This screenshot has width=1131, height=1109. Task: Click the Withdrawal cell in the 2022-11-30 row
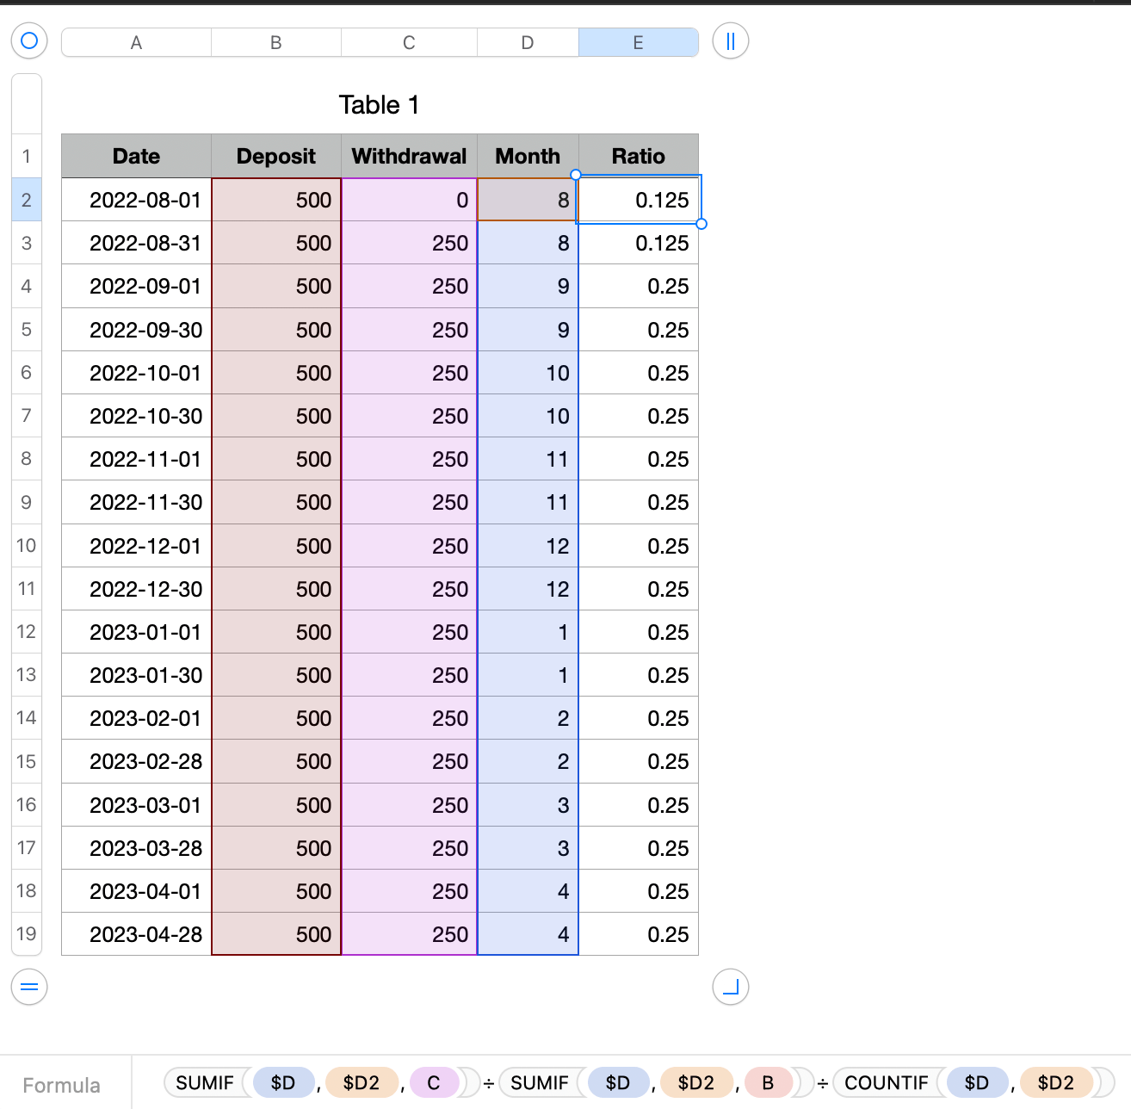409,502
